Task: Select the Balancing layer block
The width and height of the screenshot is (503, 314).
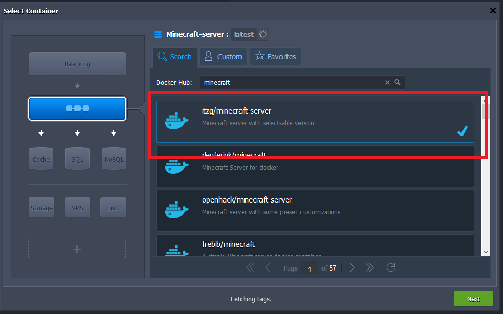Action: pos(77,64)
